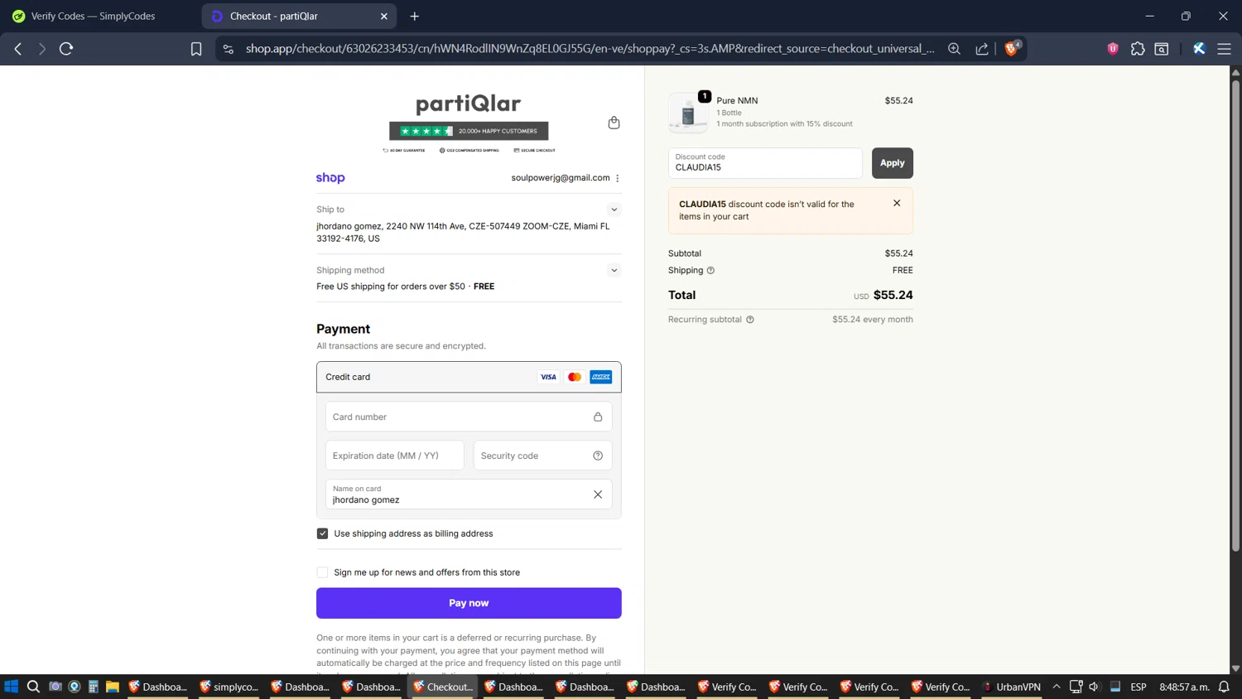Click the Pure NMN product thumbnail
The width and height of the screenshot is (1242, 699).
pyautogui.click(x=688, y=113)
